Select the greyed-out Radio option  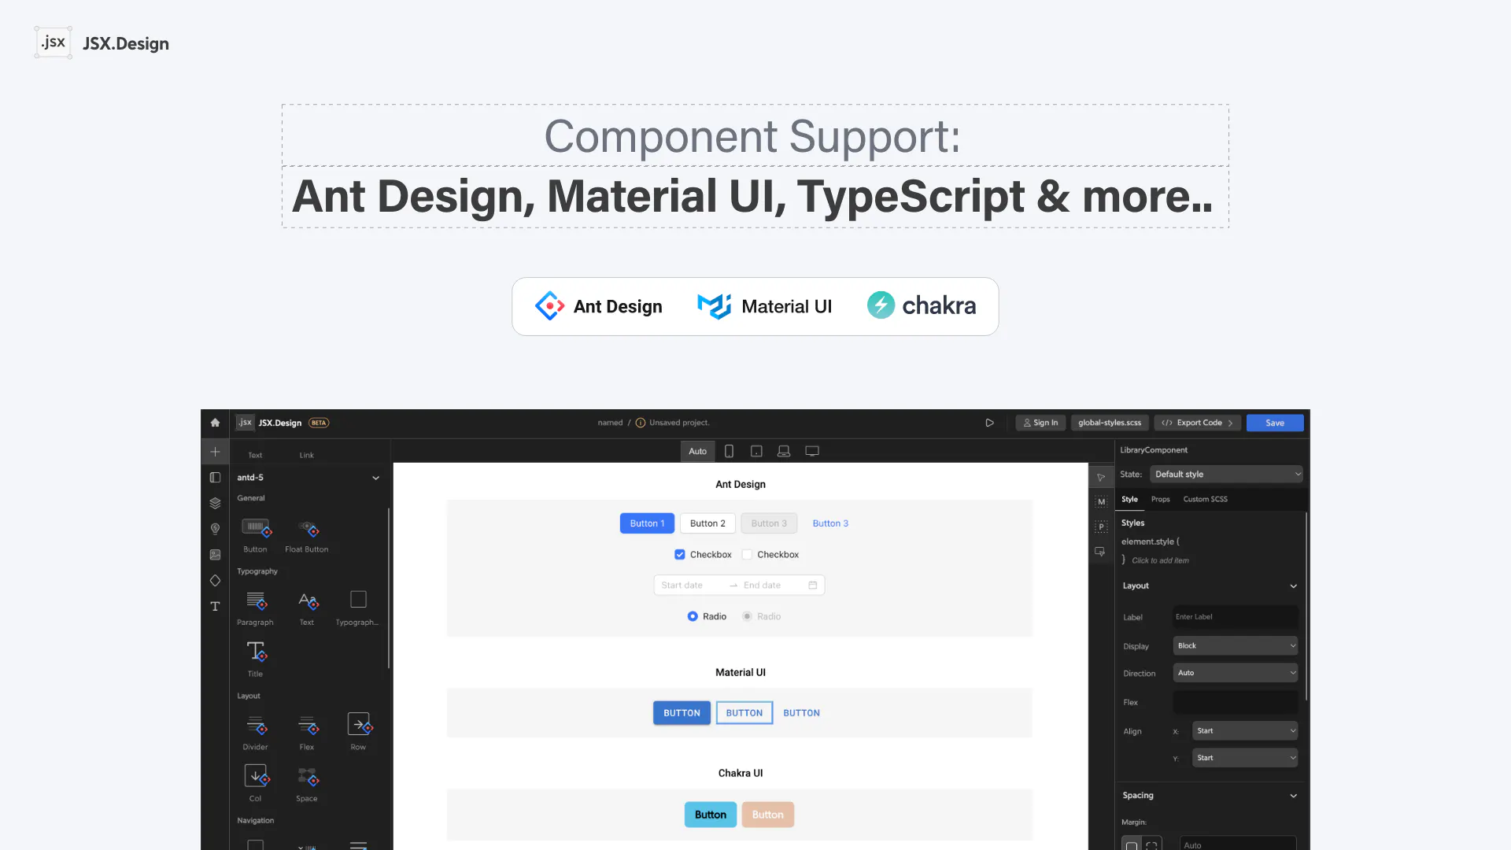click(x=747, y=616)
